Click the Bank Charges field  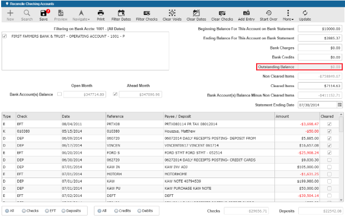point(320,48)
